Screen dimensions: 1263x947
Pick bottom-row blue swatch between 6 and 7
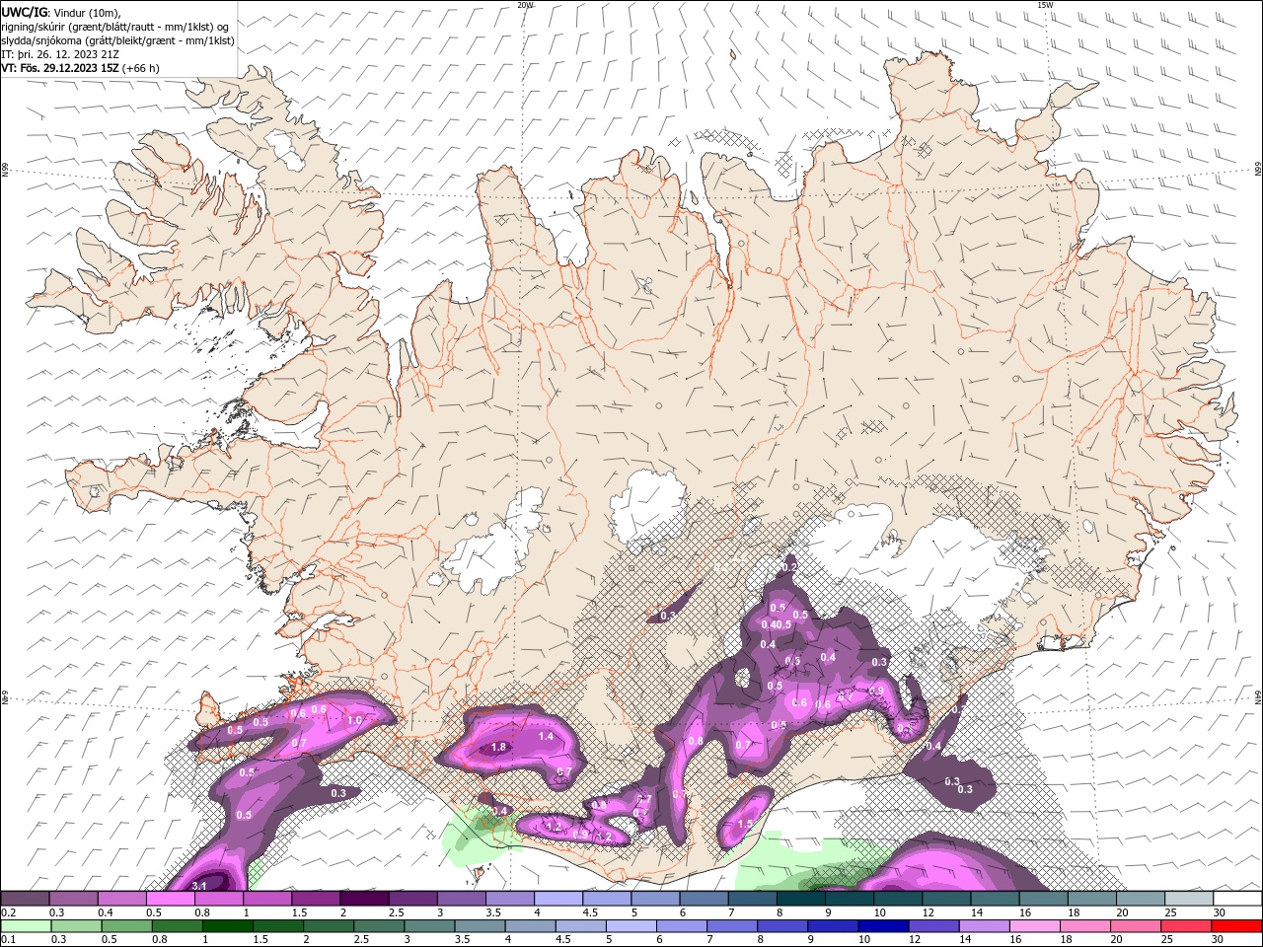[x=681, y=926]
